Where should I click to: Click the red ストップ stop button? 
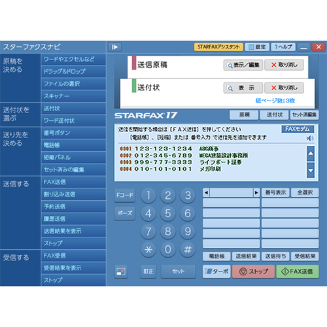coord(253,271)
